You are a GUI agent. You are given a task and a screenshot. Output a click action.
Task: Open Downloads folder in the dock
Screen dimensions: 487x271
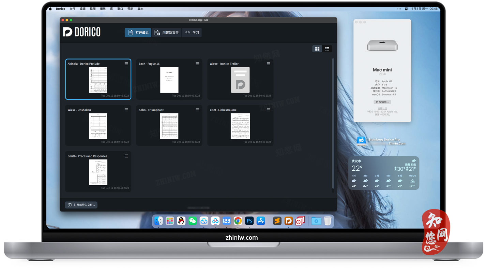click(316, 221)
